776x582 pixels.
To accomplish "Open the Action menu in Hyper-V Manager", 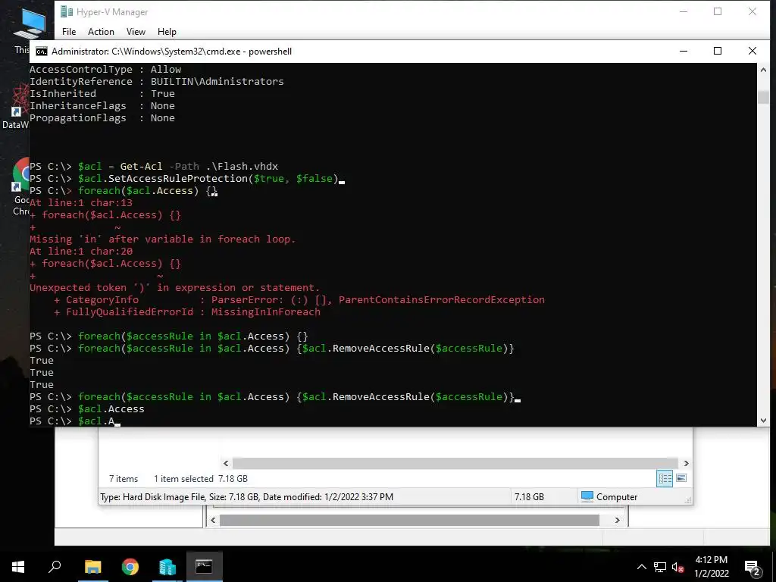I will pos(101,32).
